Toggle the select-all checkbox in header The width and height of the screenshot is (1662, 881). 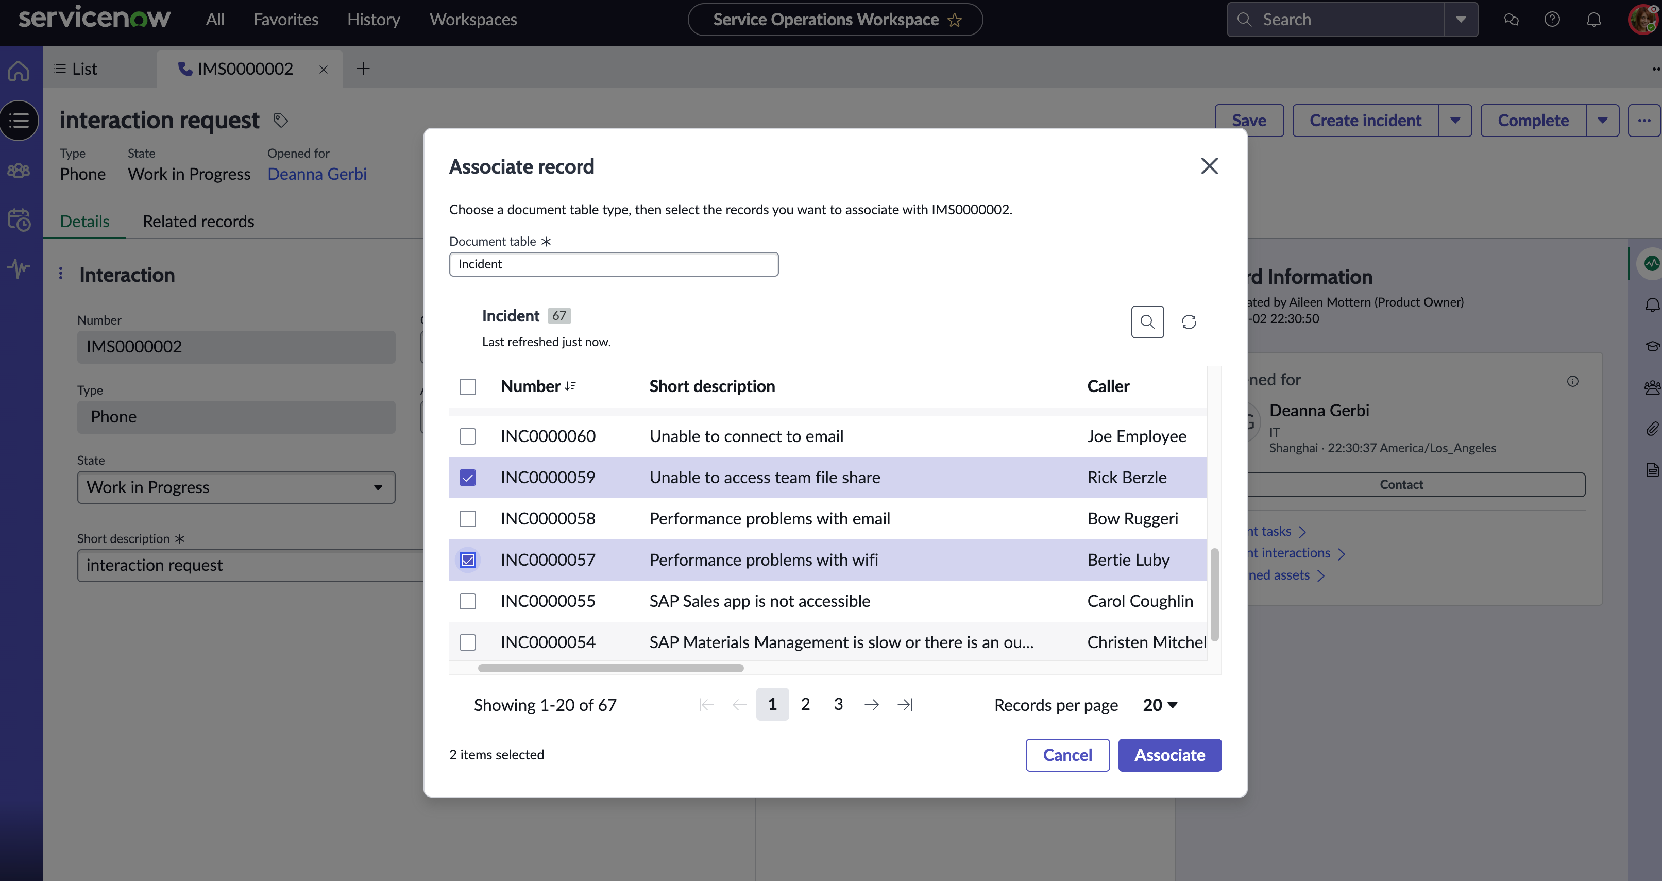pyautogui.click(x=468, y=386)
